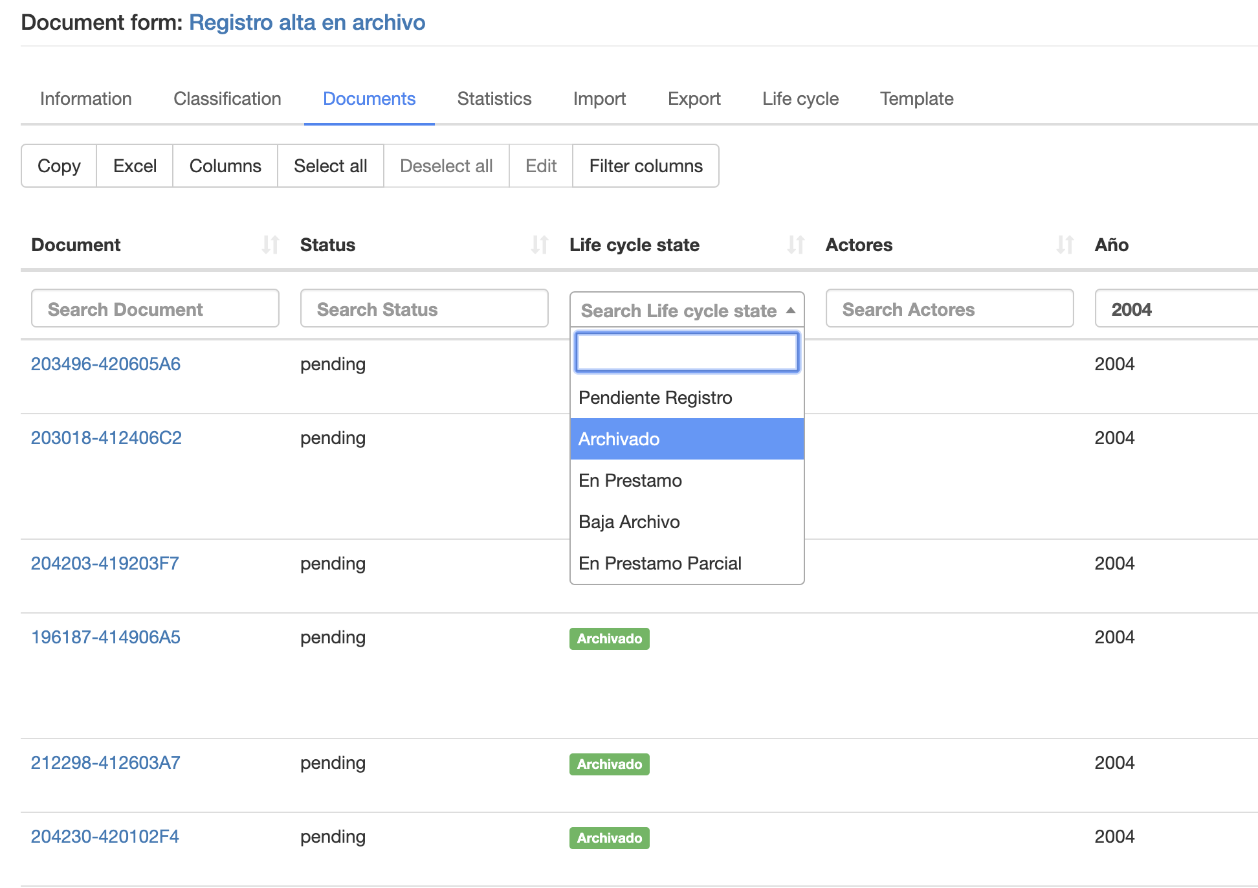Click Select all button
Image resolution: width=1258 pixels, height=888 pixels.
click(x=331, y=166)
